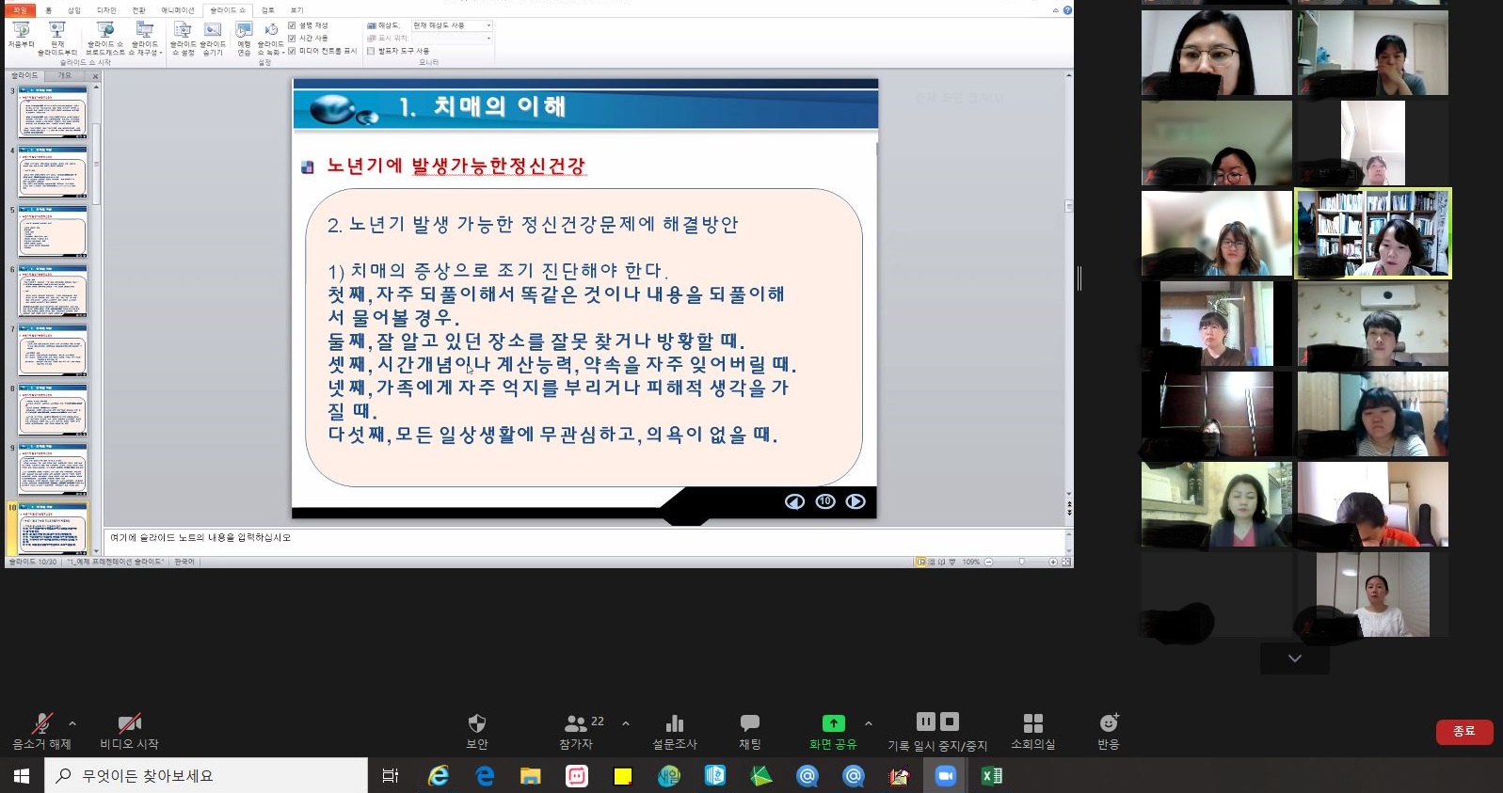Close the slide thumbnail pane

pyautogui.click(x=95, y=76)
